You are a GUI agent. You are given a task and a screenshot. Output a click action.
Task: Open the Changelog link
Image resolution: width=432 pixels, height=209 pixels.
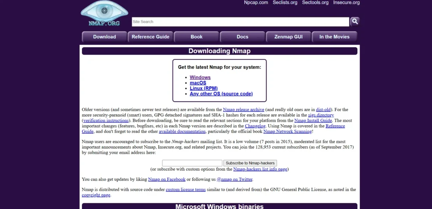(x=255, y=126)
